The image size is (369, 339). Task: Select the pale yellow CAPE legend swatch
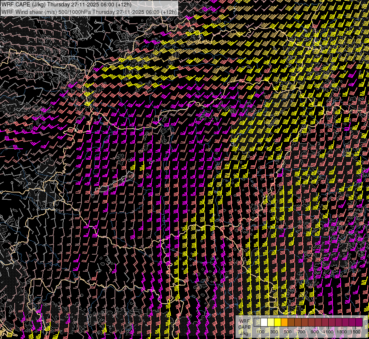(271, 322)
